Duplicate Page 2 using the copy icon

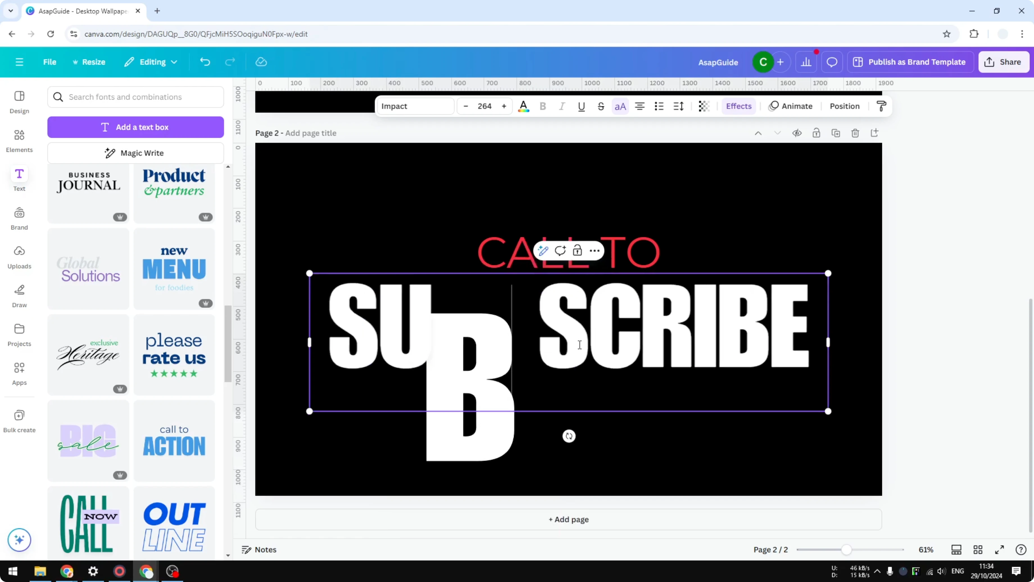coord(836,132)
